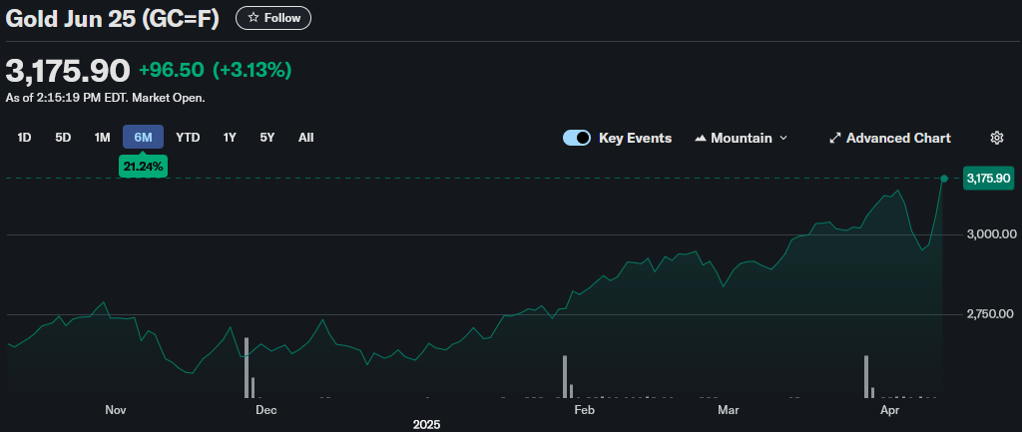
Task: Click the late January key event bar
Action: (x=565, y=370)
